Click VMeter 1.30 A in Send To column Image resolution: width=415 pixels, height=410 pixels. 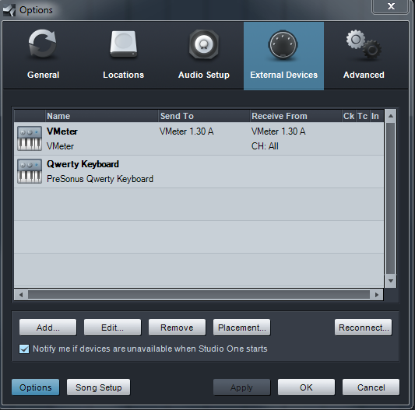coord(187,131)
